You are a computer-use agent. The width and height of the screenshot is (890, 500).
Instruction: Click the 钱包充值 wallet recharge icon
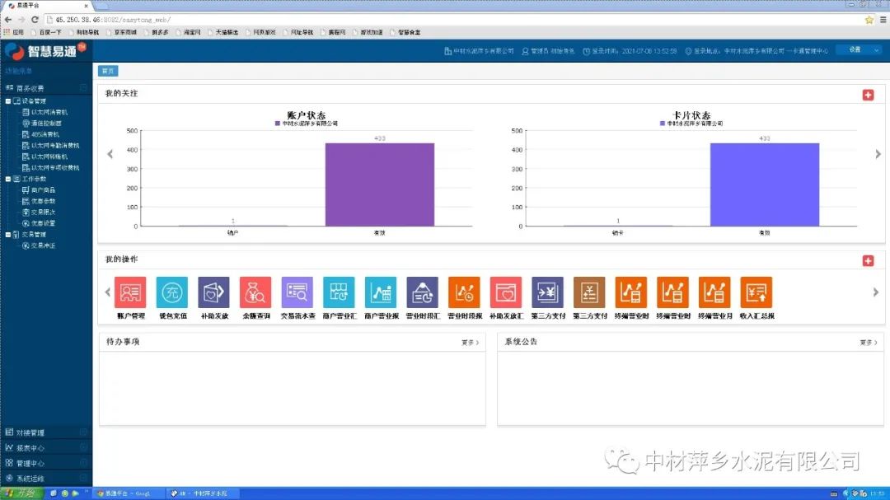tap(172, 292)
